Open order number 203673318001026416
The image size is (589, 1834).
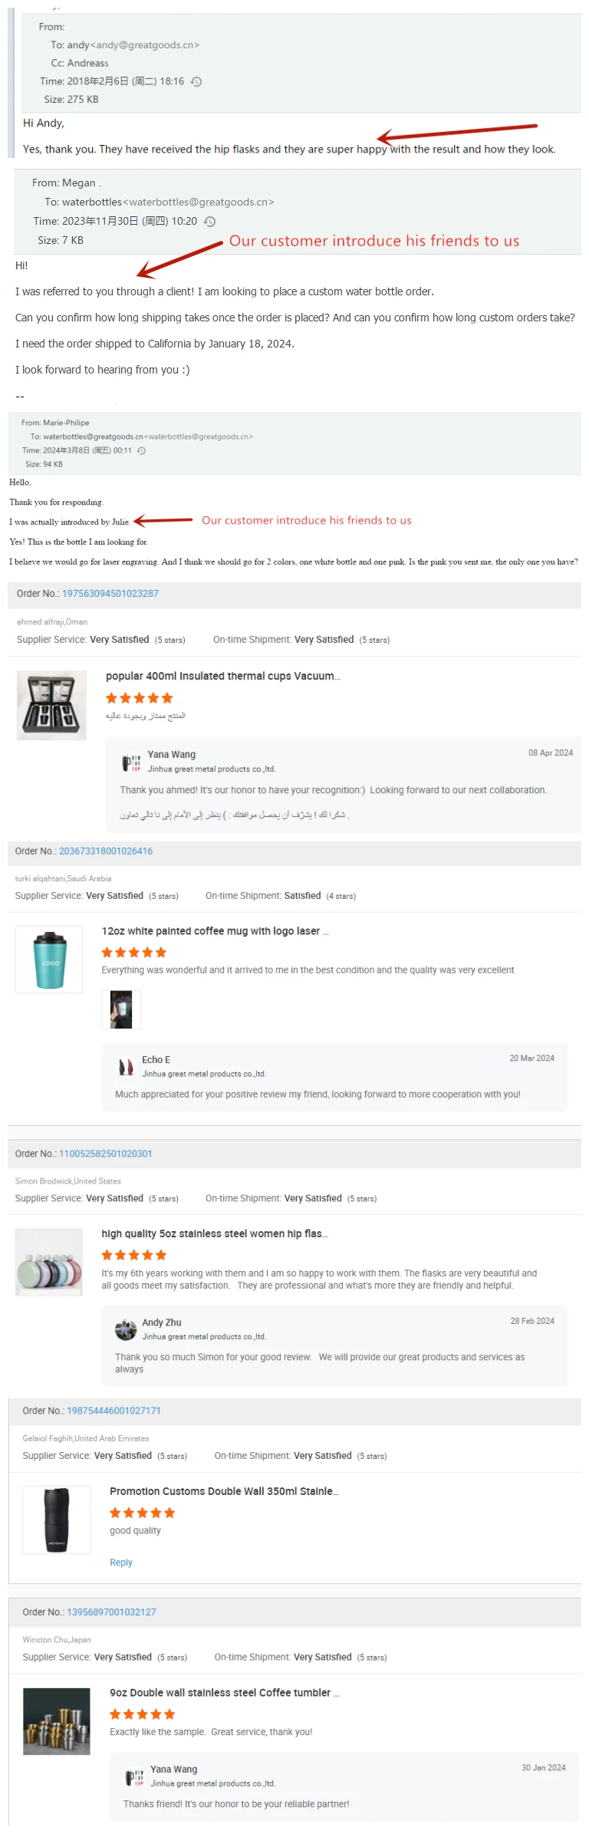(x=106, y=851)
